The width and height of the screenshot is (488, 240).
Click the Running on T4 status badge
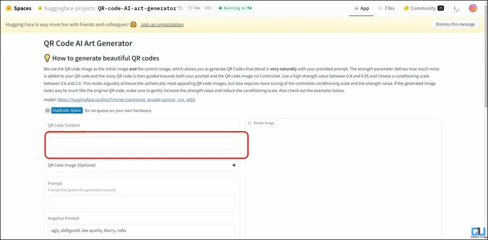click(235, 9)
